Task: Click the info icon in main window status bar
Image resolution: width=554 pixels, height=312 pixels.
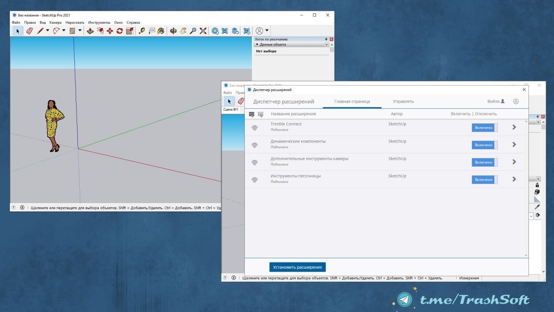Action: tap(22, 208)
